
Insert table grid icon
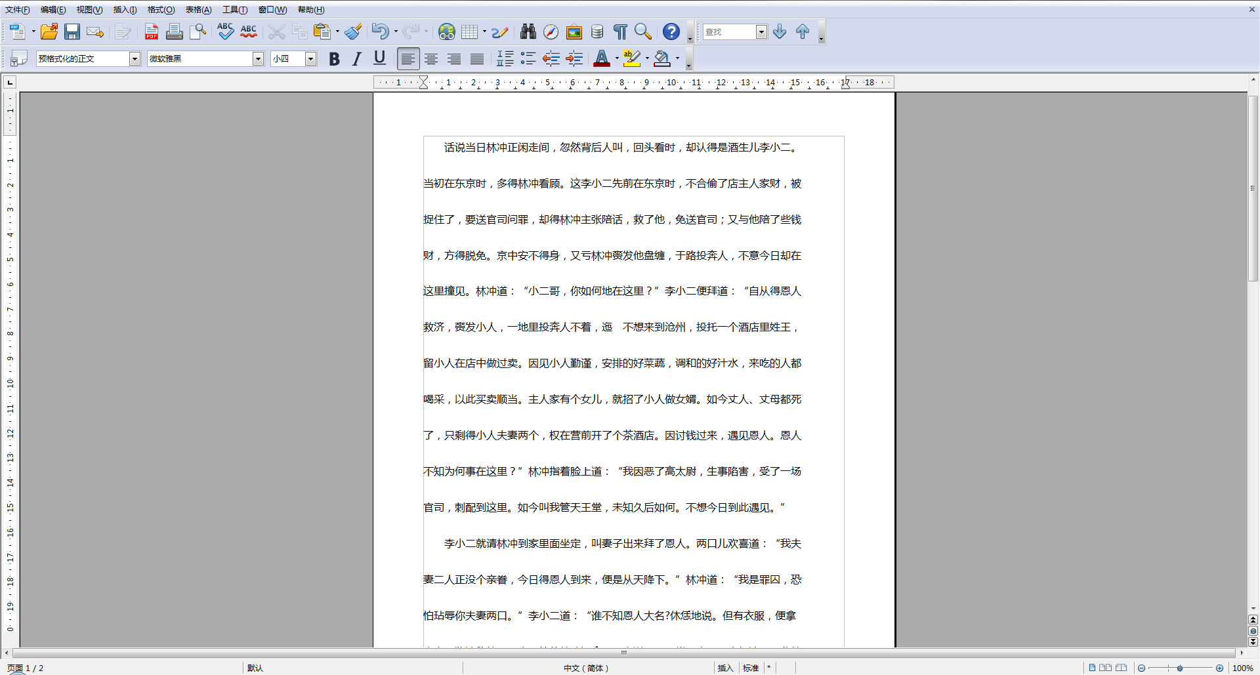pyautogui.click(x=469, y=31)
